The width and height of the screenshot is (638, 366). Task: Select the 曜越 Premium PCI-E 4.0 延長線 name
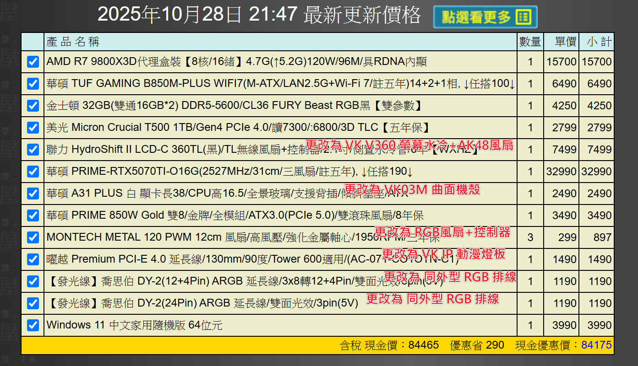tap(253, 259)
